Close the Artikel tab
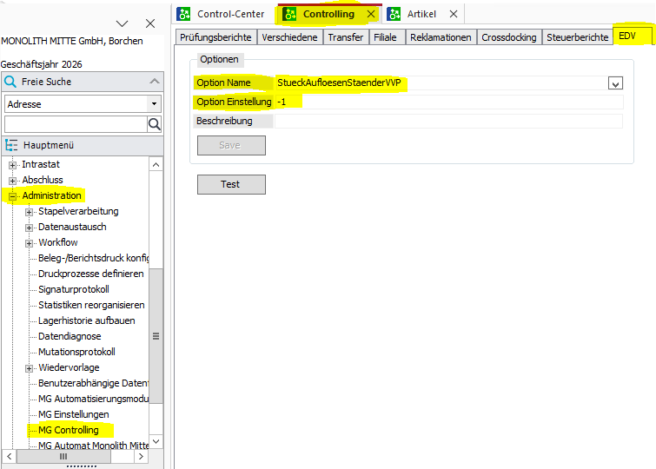This screenshot has height=469, width=656. pos(454,14)
